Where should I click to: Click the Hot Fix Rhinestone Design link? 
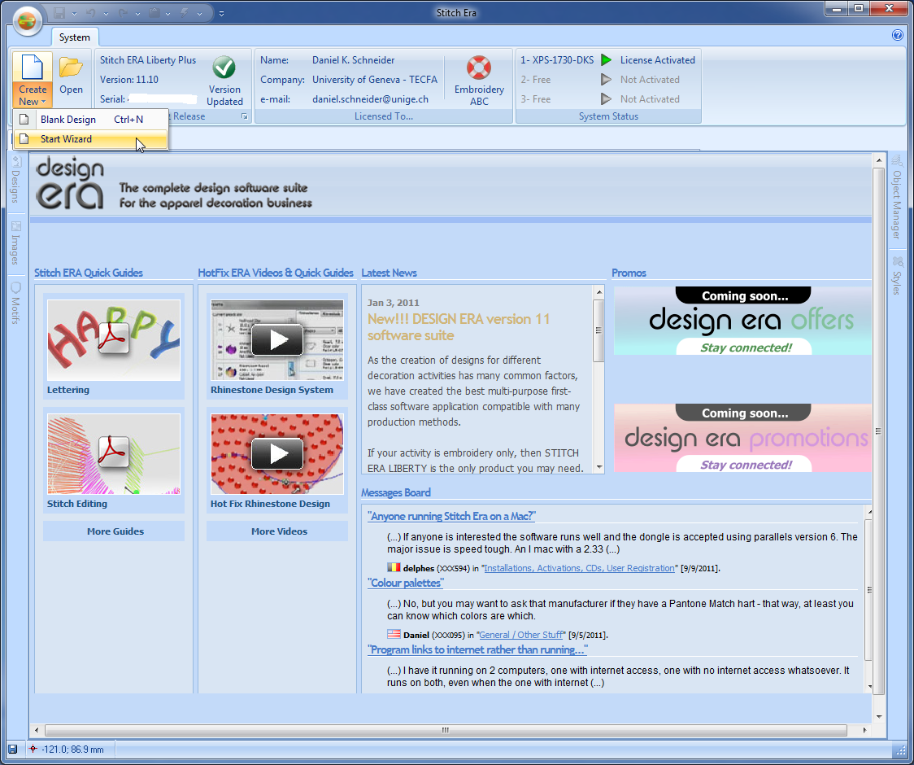click(x=270, y=504)
